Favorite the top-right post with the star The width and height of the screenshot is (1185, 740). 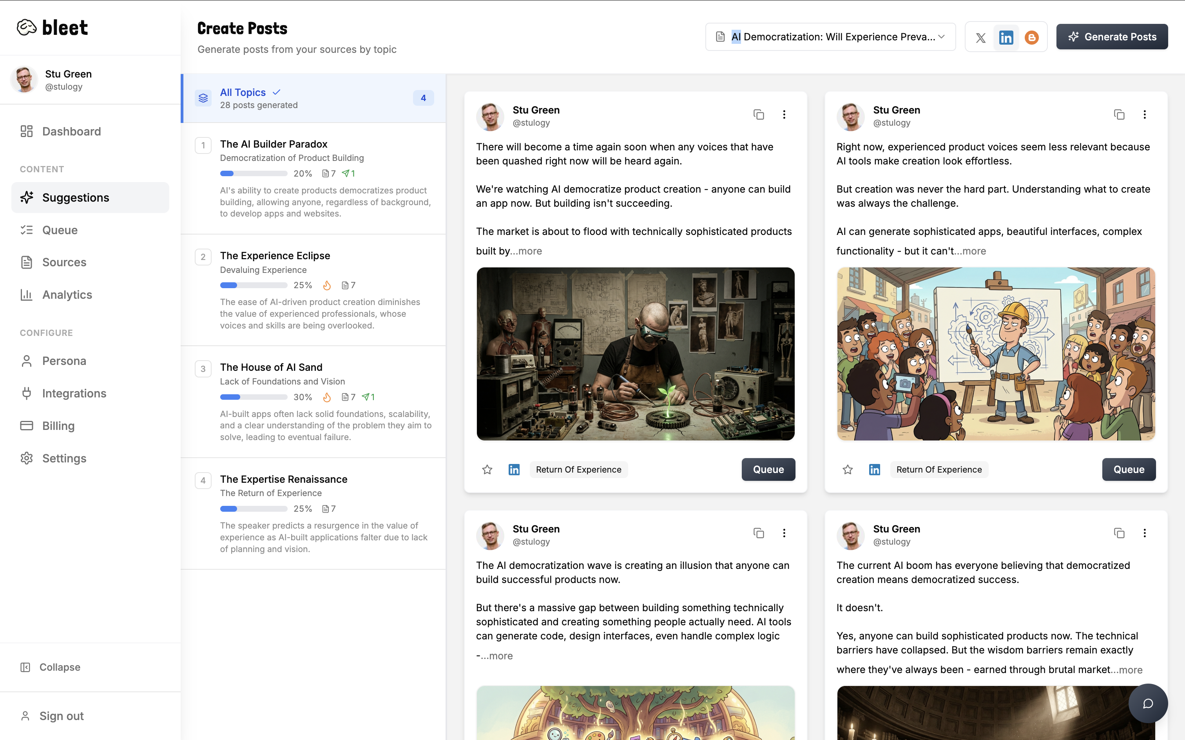[x=848, y=469]
